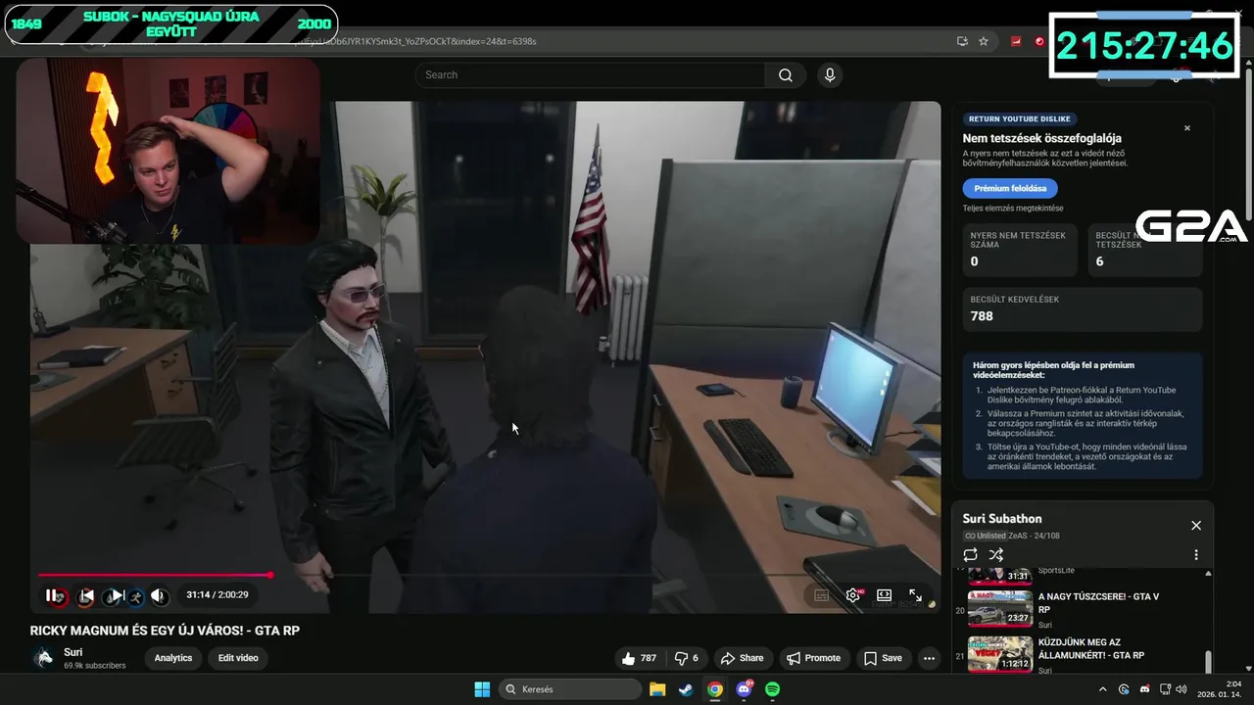
Task: Open the Teljes elemzés megtekintése link
Action: click(1012, 209)
